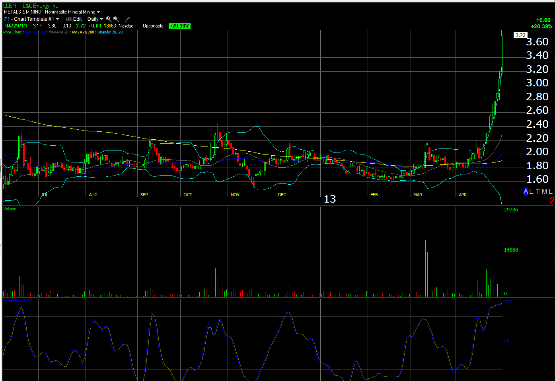Click the zoom in magnifier icon
This screenshot has width=555, height=381.
click(109, 19)
